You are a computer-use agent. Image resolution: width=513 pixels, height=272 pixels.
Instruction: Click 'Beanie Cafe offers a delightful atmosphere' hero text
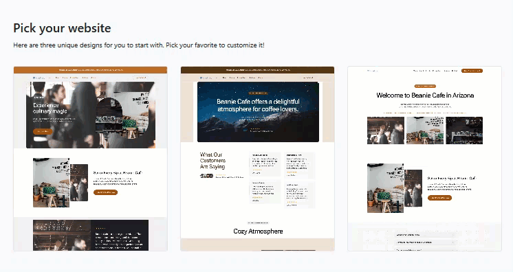pos(258,105)
